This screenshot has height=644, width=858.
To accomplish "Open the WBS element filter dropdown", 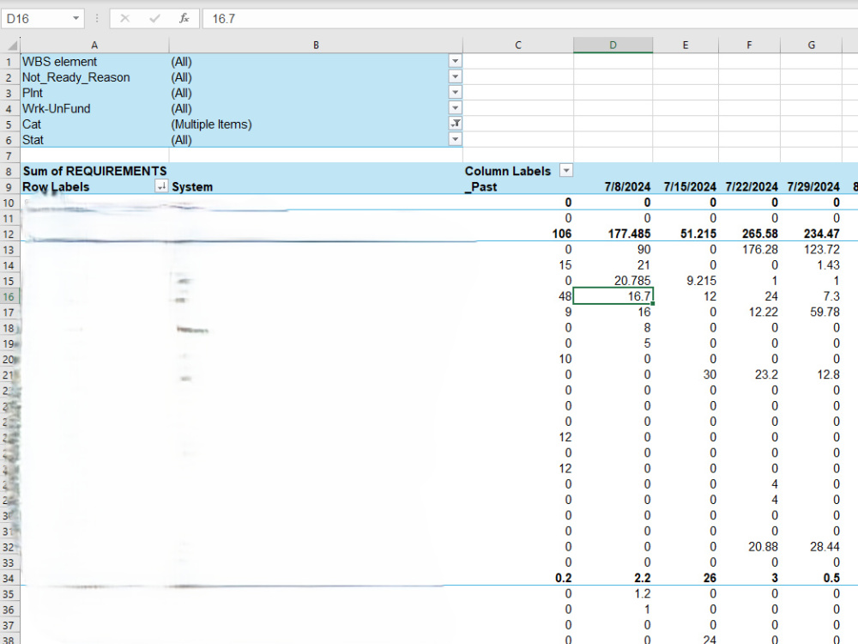I will pos(456,61).
